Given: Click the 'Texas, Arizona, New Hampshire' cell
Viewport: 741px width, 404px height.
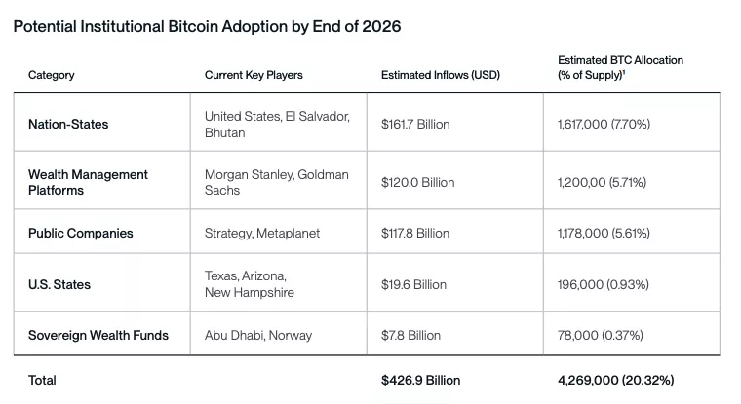Looking at the screenshot, I should (249, 284).
